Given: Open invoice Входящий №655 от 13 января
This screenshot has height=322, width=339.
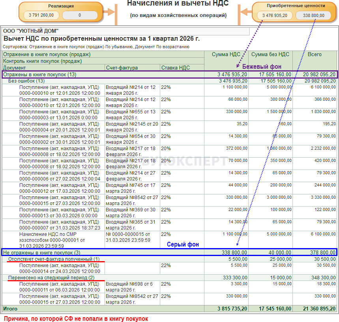Looking at the screenshot, I should (x=131, y=115).
